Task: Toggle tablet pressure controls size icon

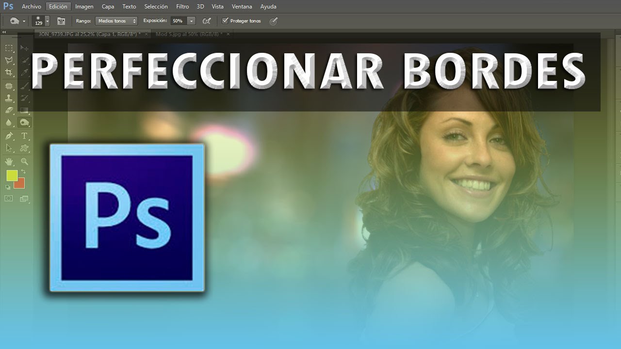Action: tap(274, 21)
